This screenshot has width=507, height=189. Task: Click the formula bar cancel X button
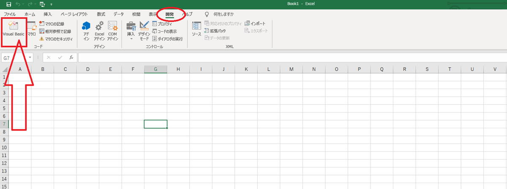pos(49,57)
